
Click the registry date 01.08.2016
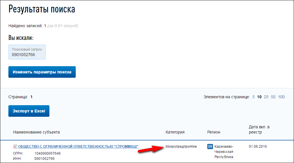pos(258,147)
